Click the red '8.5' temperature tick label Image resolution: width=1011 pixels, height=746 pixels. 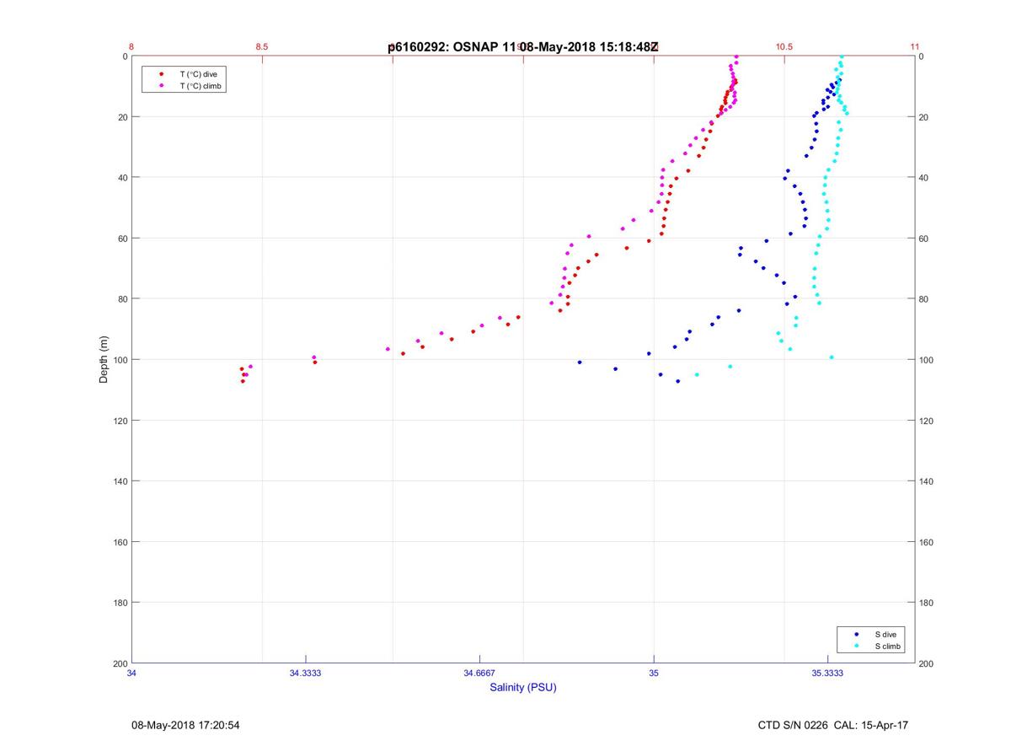coord(262,47)
